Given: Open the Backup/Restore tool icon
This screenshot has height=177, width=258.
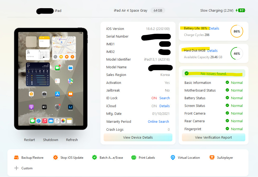Looking at the screenshot, I should (x=16, y=158).
